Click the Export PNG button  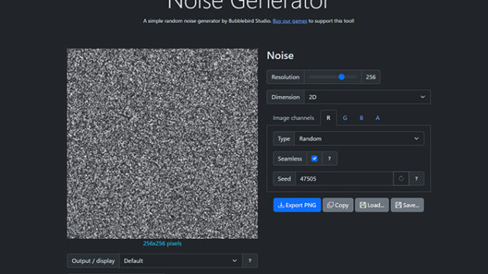point(297,205)
